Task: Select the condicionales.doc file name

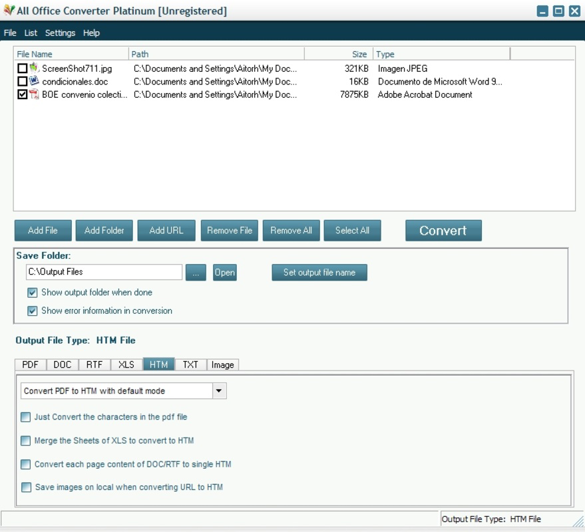Action: pyautogui.click(x=75, y=82)
